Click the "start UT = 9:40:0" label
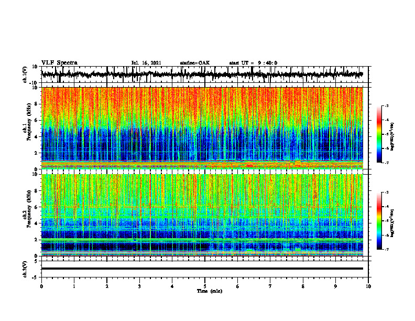This screenshot has height=321, width=415. 253,63
